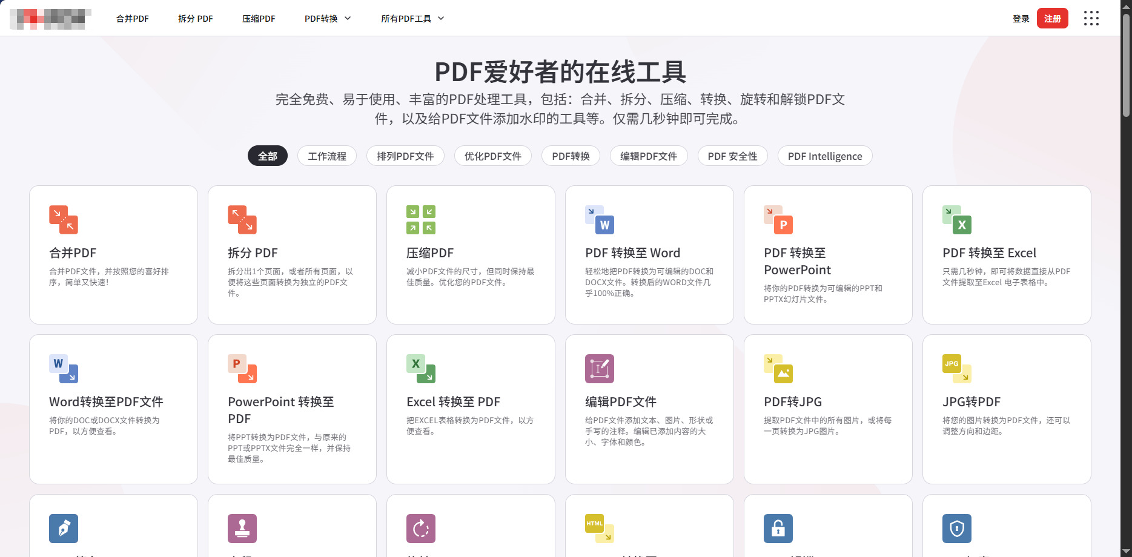
Task: Expand the 所有PDF工具 dropdown menu
Action: tap(412, 19)
